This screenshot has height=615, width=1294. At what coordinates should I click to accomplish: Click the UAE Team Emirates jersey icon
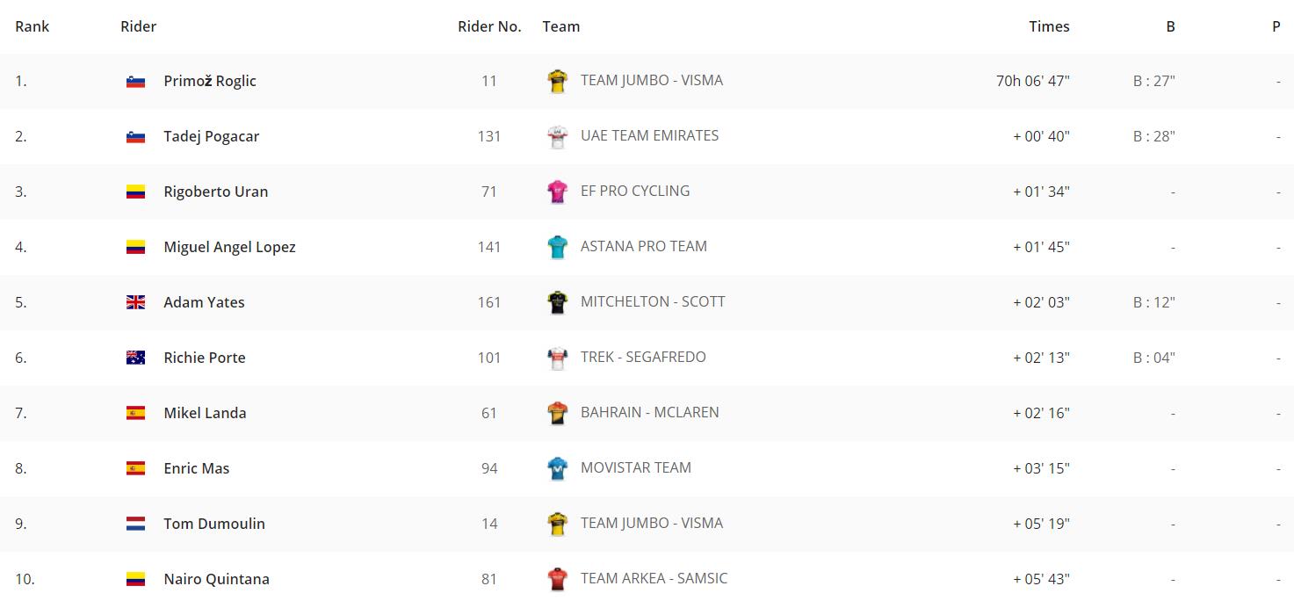557,137
